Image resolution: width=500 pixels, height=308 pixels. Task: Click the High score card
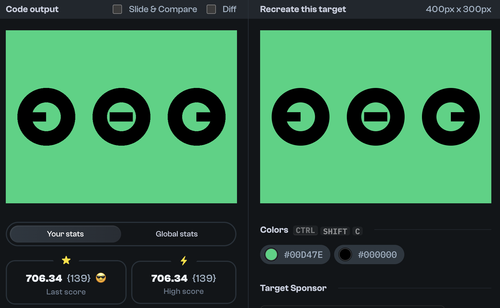[184, 283]
